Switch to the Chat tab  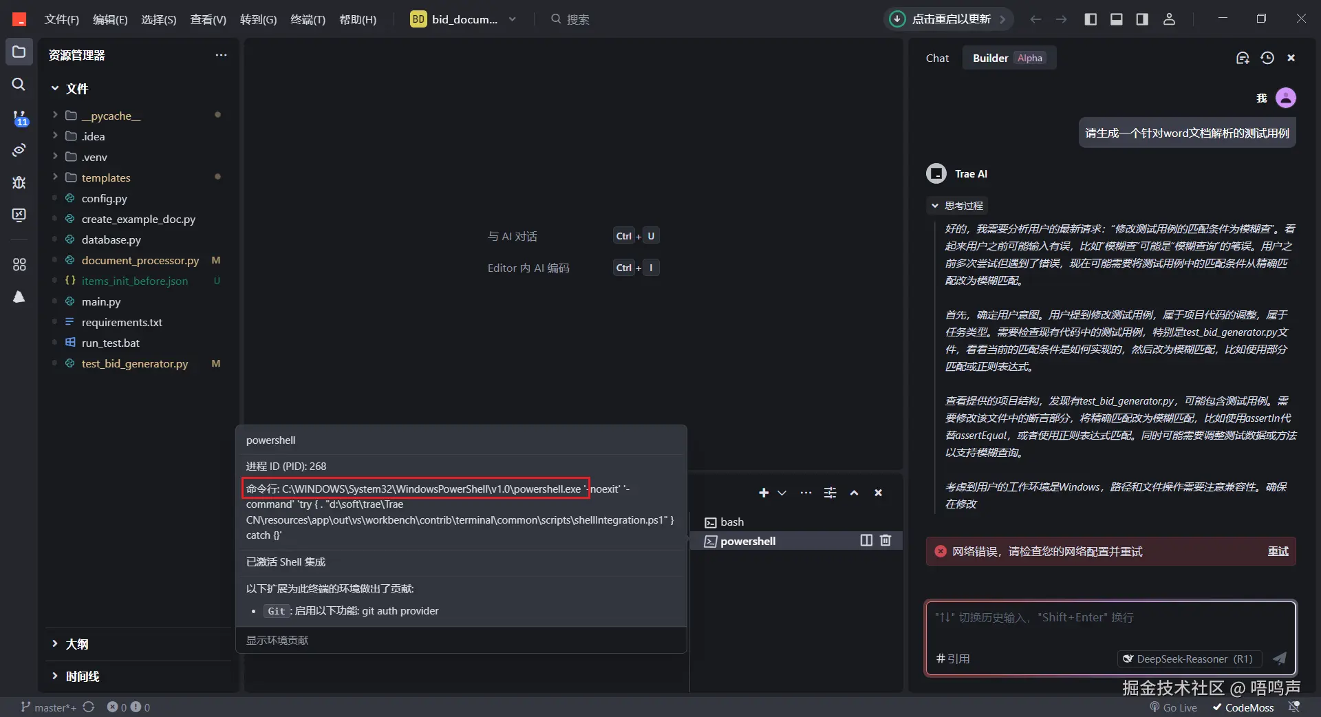(x=937, y=58)
